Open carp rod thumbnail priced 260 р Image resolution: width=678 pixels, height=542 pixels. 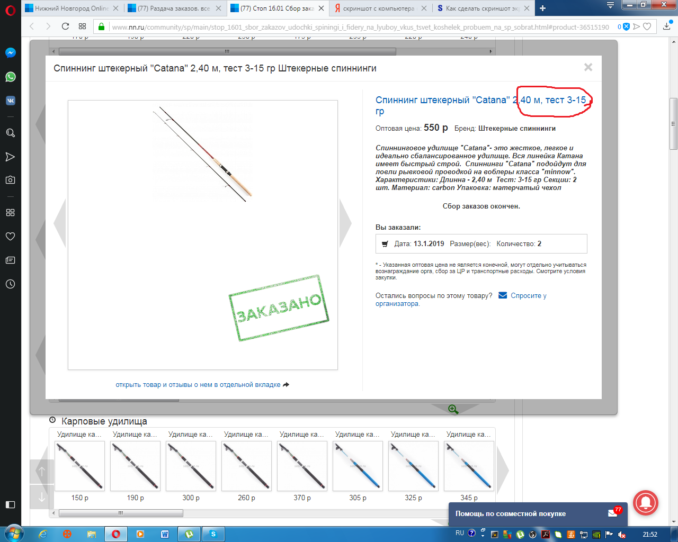[x=247, y=466]
